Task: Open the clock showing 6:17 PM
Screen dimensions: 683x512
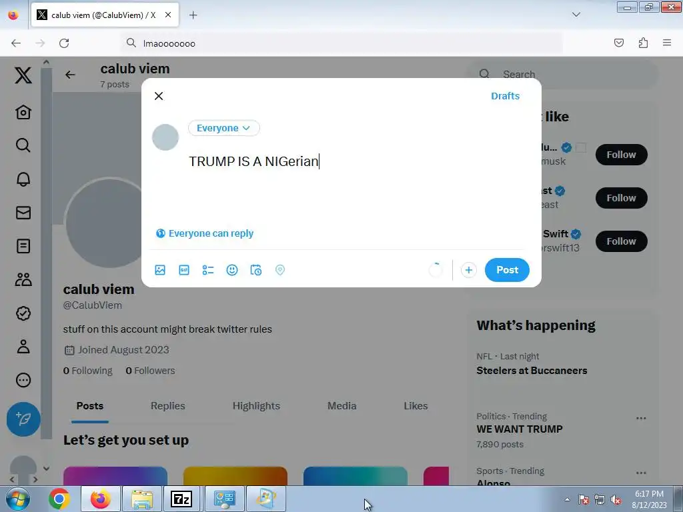Action: pyautogui.click(x=649, y=499)
